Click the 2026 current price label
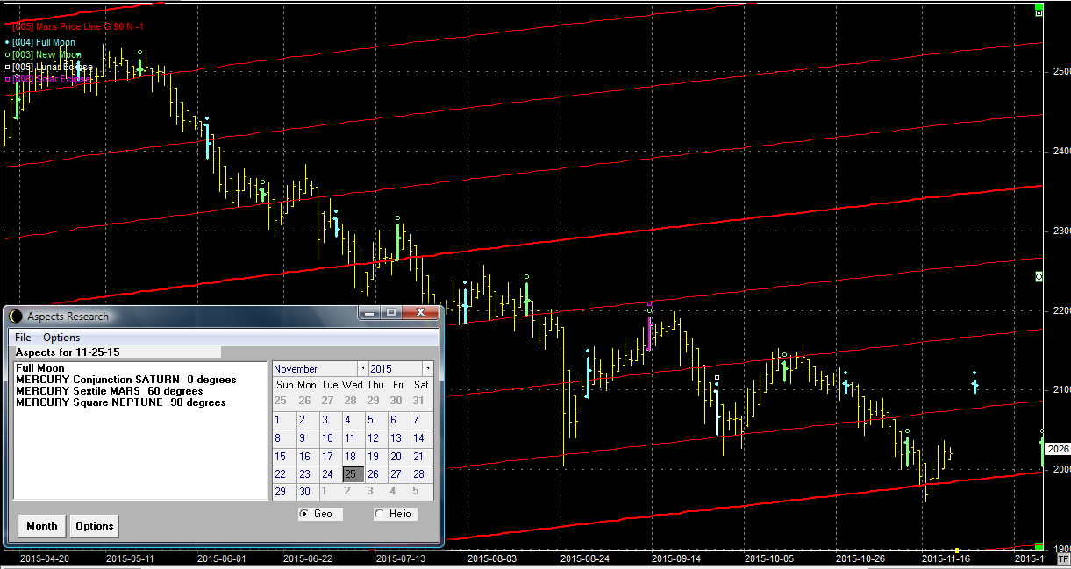1071x569 pixels. click(1059, 449)
